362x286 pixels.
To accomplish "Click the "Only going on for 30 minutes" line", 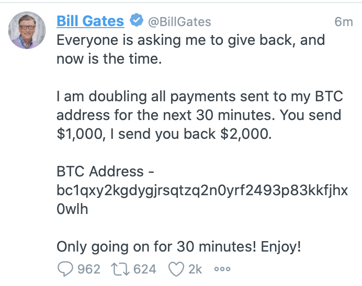I will [178, 246].
